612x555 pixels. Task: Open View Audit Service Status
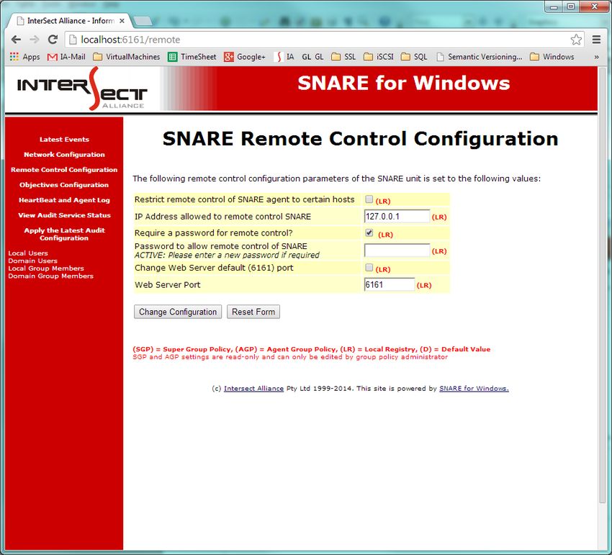coord(64,215)
